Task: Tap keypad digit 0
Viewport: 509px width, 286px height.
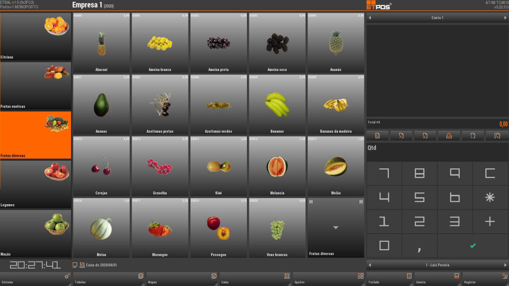Action: click(x=384, y=246)
